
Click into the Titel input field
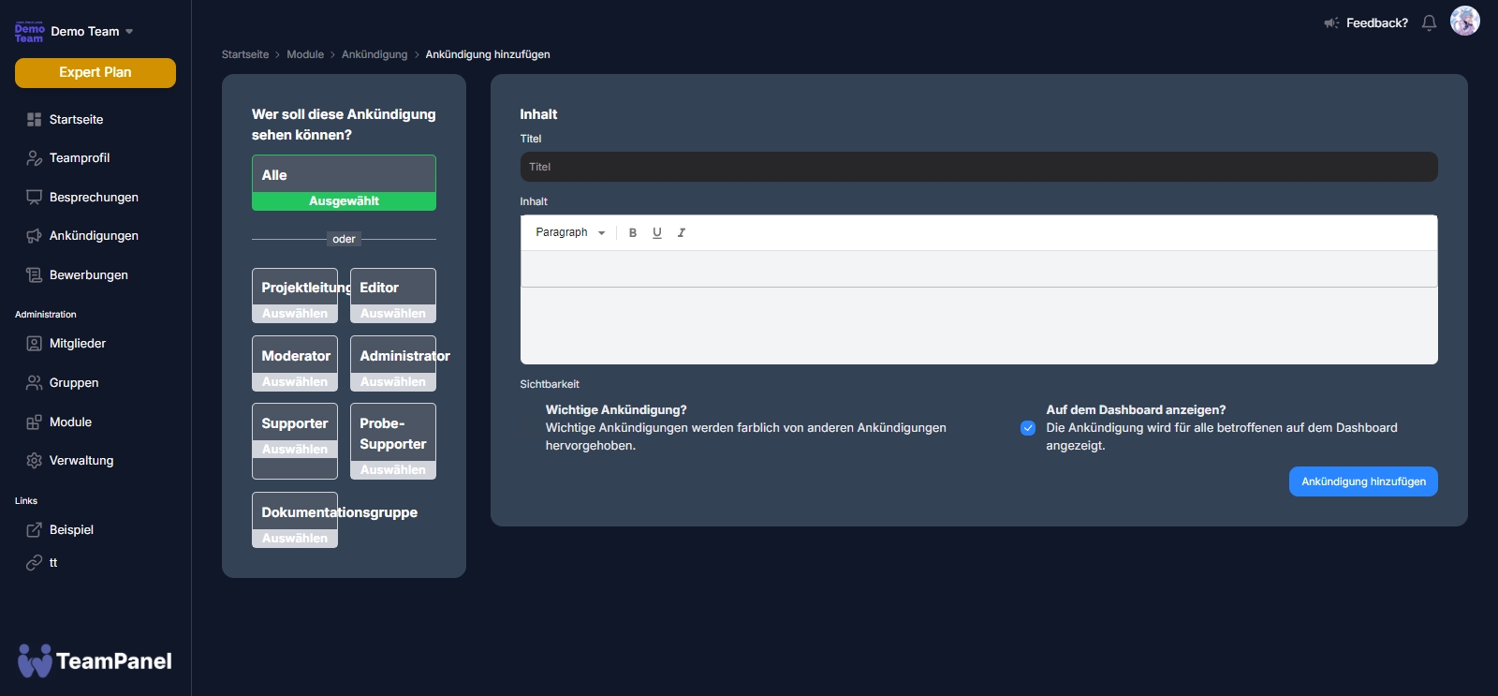(978, 167)
